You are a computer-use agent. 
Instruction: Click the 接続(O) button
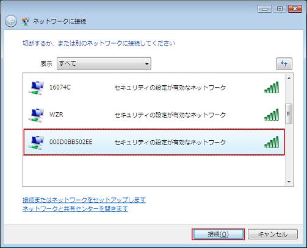pyautogui.click(x=218, y=235)
